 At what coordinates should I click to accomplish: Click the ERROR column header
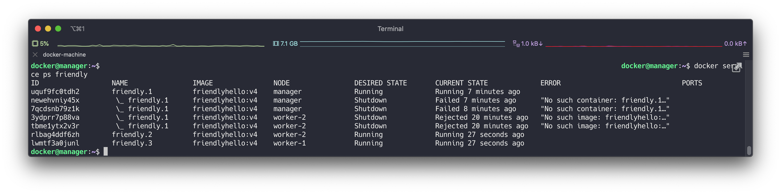[x=551, y=83]
